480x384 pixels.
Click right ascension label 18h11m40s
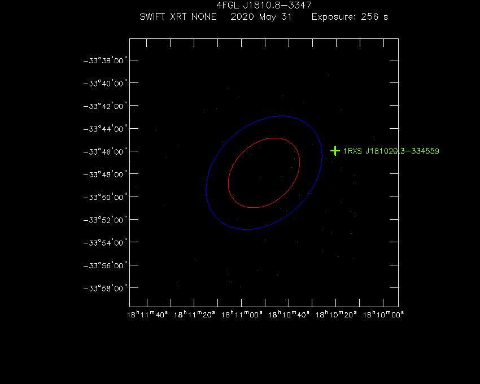(147, 315)
